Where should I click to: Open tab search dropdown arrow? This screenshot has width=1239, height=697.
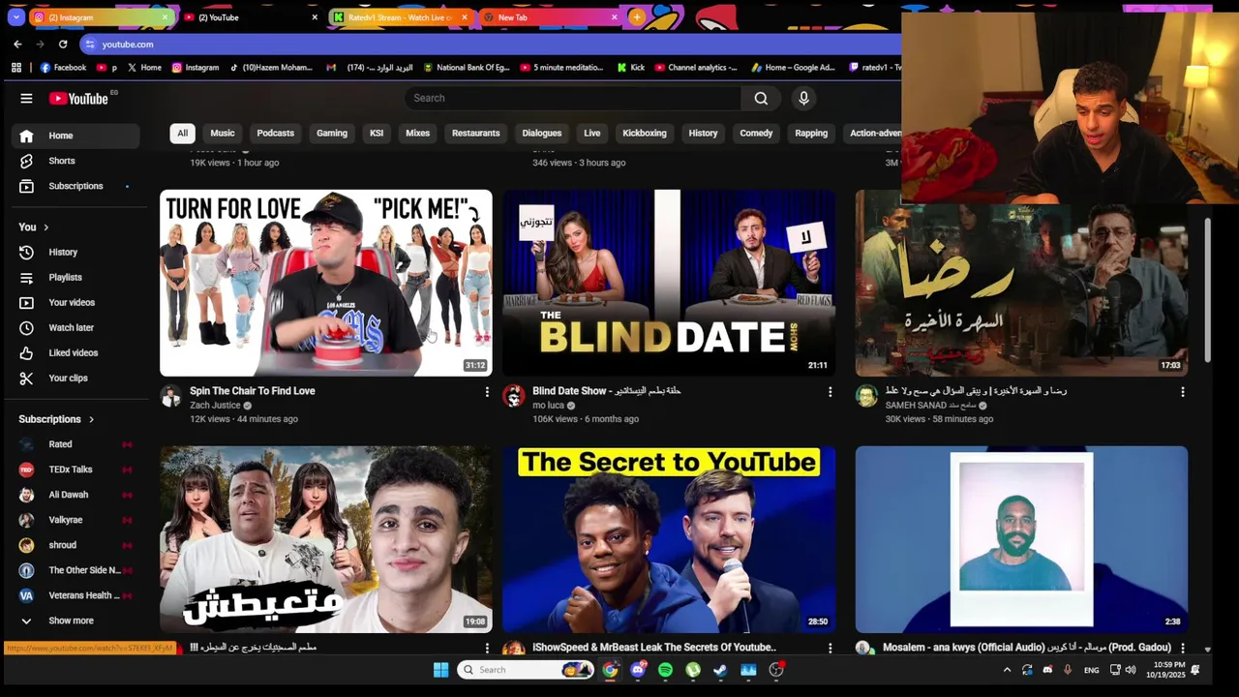coord(17,17)
